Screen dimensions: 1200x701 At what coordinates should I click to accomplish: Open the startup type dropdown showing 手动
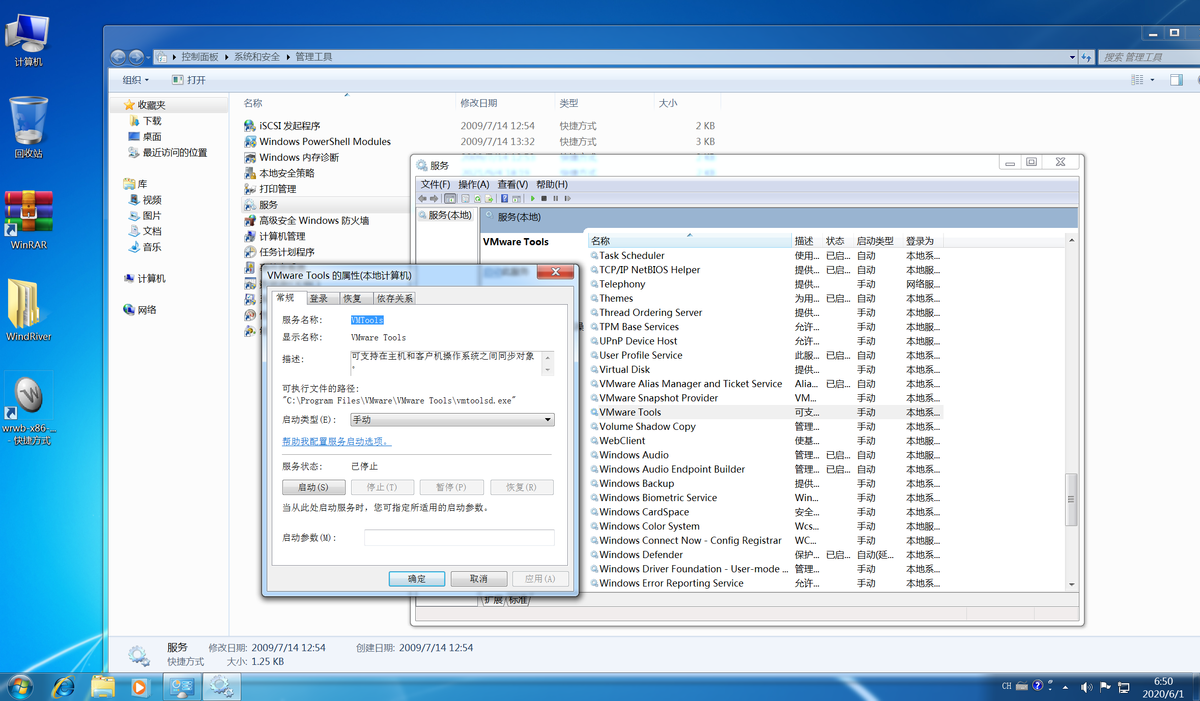click(452, 420)
